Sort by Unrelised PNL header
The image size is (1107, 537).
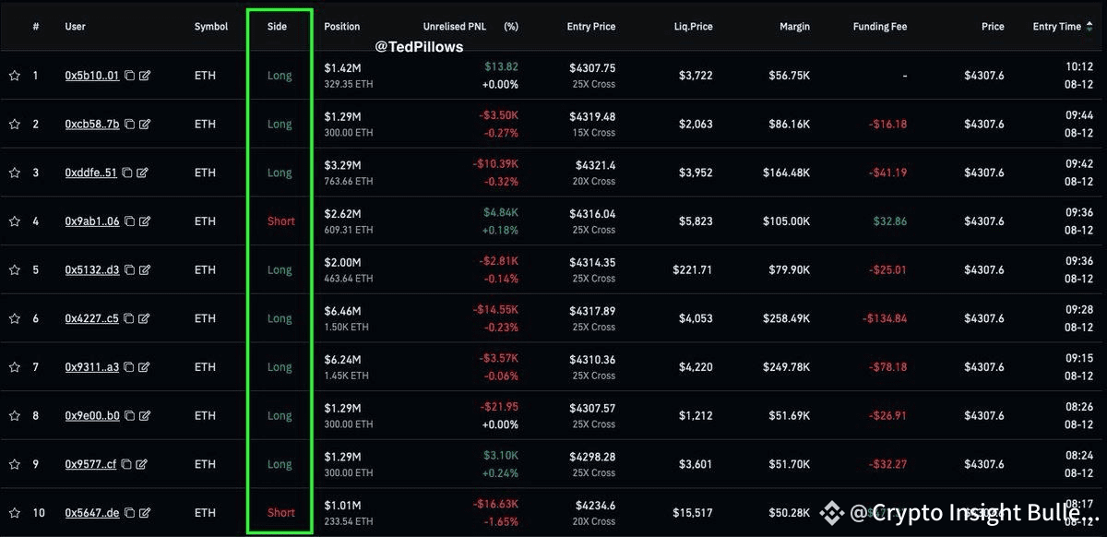454,27
